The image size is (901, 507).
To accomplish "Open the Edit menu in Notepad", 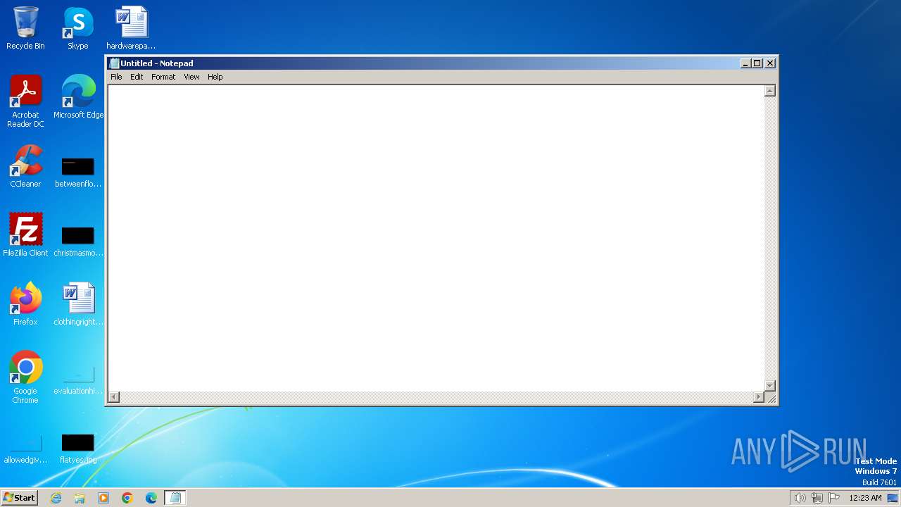I will (137, 77).
